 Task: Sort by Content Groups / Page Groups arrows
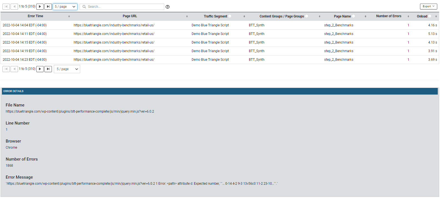pyautogui.click(x=320, y=16)
